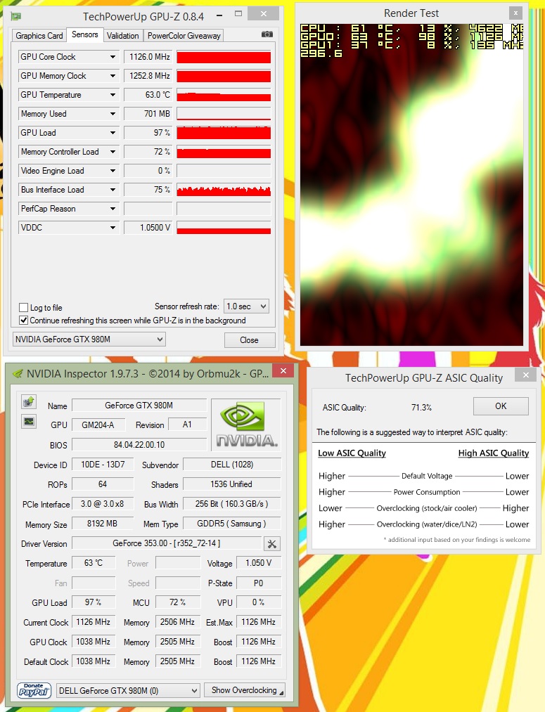Viewport: 545px width, 712px height.
Task: Click the GPU Load red history graph
Action: click(224, 133)
